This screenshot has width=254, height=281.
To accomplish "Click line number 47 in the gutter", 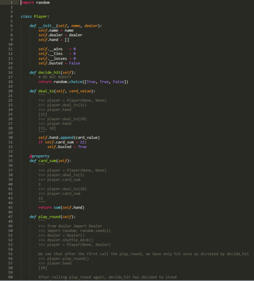I will coord(10,217).
